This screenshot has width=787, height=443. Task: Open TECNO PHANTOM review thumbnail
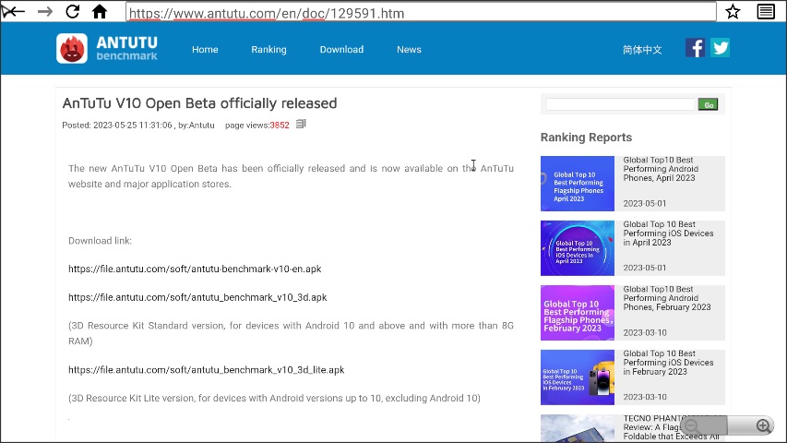coord(578,428)
